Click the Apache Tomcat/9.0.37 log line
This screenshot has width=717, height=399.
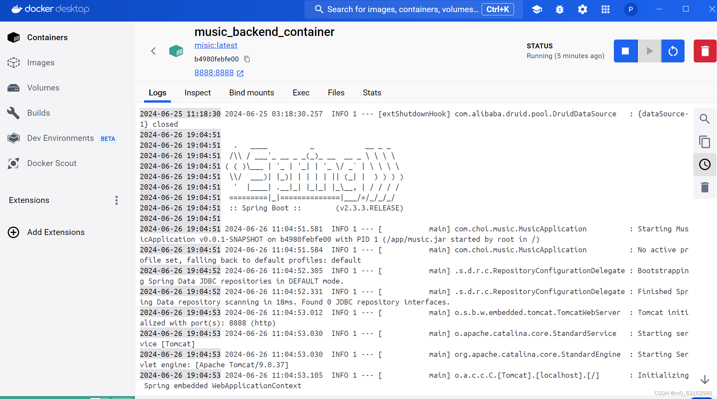pyautogui.click(x=414, y=360)
